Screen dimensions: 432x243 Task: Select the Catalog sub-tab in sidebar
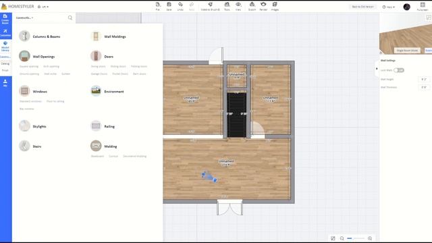(x=5, y=63)
